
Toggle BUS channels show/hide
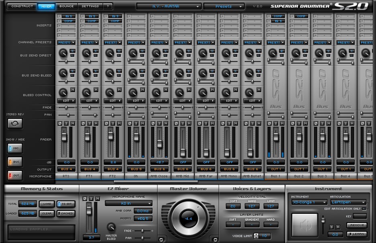coord(15,162)
